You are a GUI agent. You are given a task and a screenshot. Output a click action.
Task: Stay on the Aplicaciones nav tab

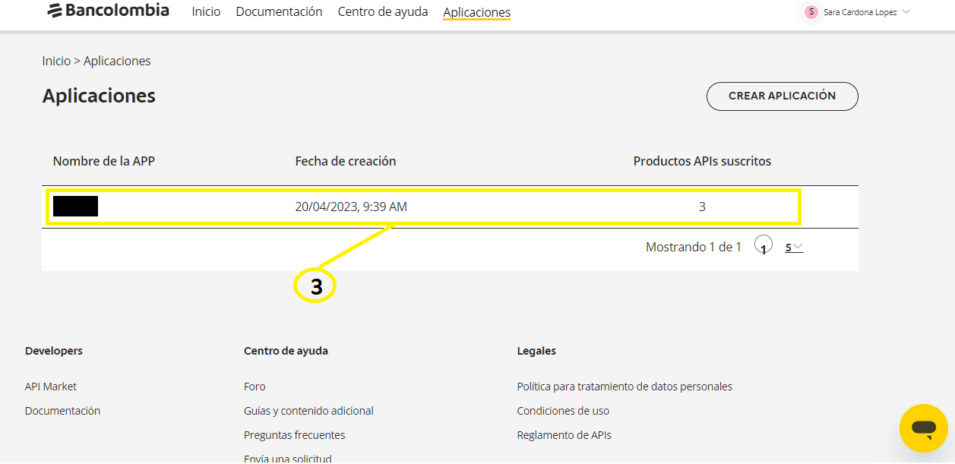476,12
